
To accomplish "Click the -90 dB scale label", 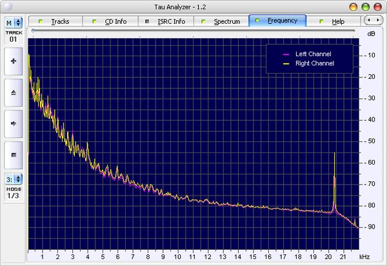I will pos(370,227).
